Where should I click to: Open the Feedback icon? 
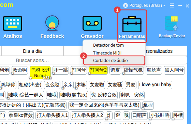tap(52, 23)
